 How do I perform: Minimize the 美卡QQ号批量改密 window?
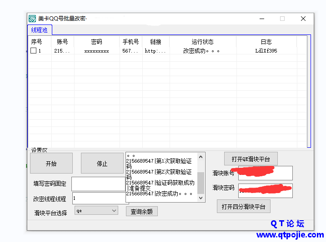point(262,19)
